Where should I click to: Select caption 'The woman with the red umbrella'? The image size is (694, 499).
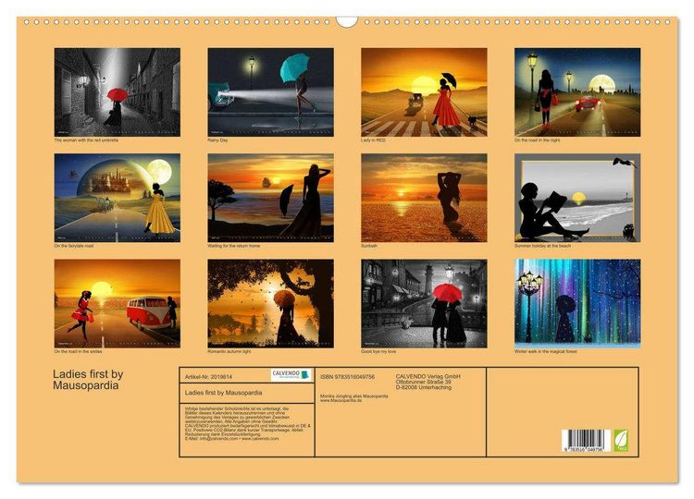coord(86,140)
